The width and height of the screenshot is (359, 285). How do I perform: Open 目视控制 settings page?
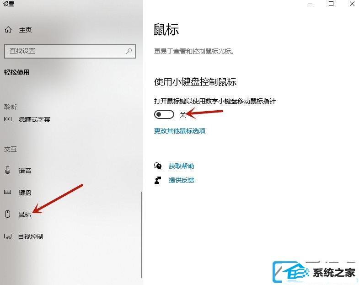pyautogui.click(x=31, y=237)
